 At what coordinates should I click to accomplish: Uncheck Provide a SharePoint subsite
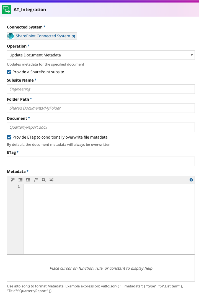point(9,72)
